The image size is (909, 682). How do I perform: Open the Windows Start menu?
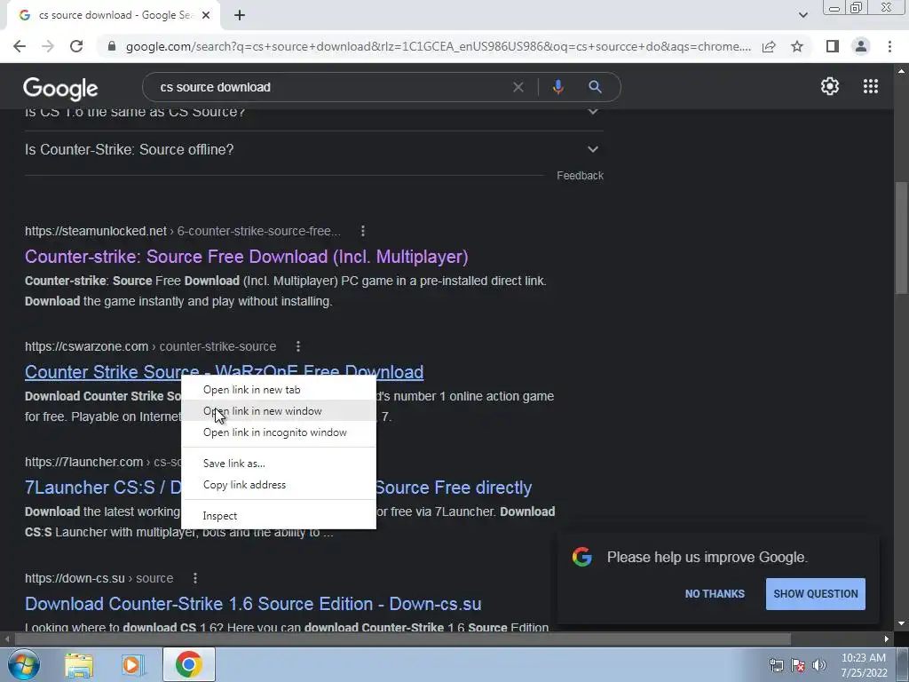tap(23, 664)
